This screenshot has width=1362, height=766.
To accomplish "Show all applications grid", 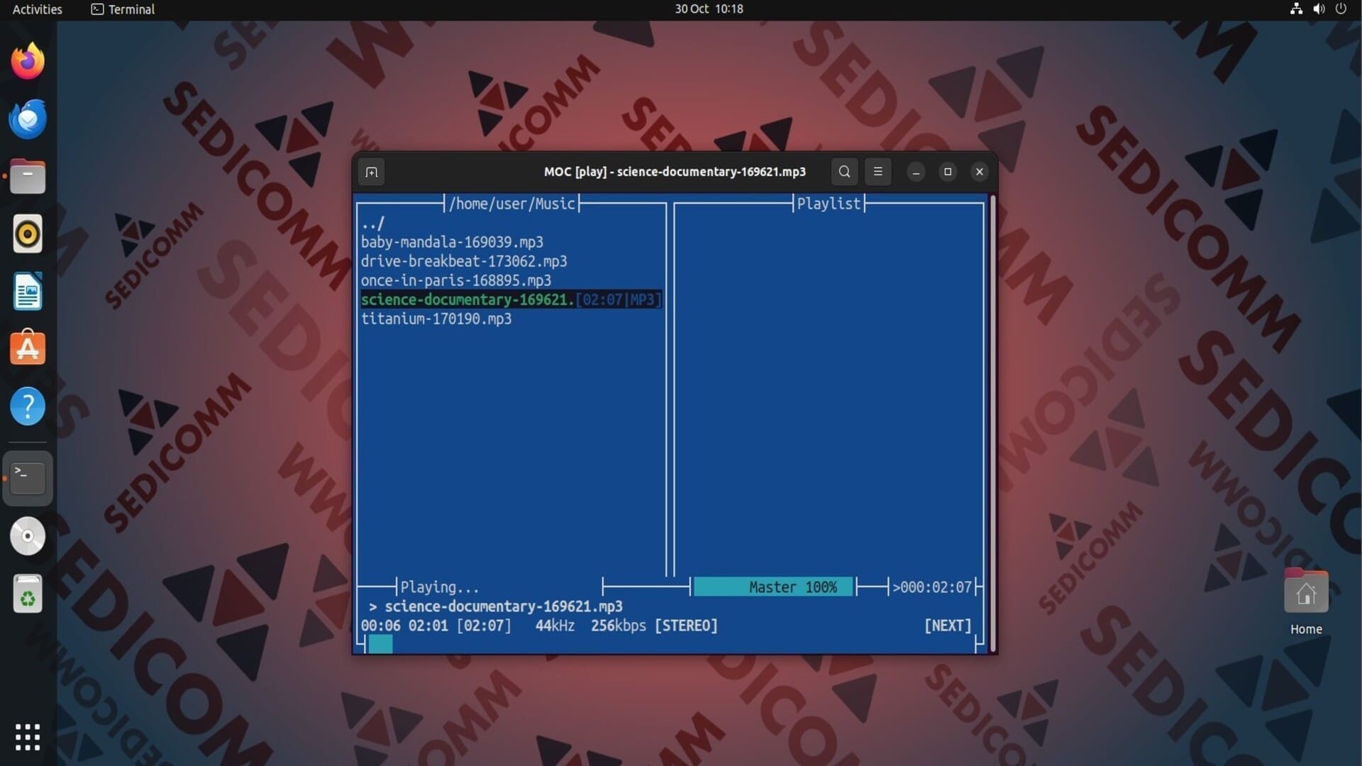I will click(x=28, y=737).
